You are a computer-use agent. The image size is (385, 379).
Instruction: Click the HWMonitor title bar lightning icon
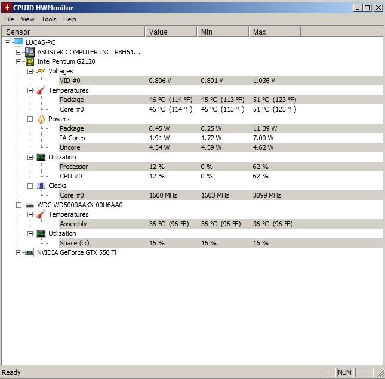click(x=7, y=8)
